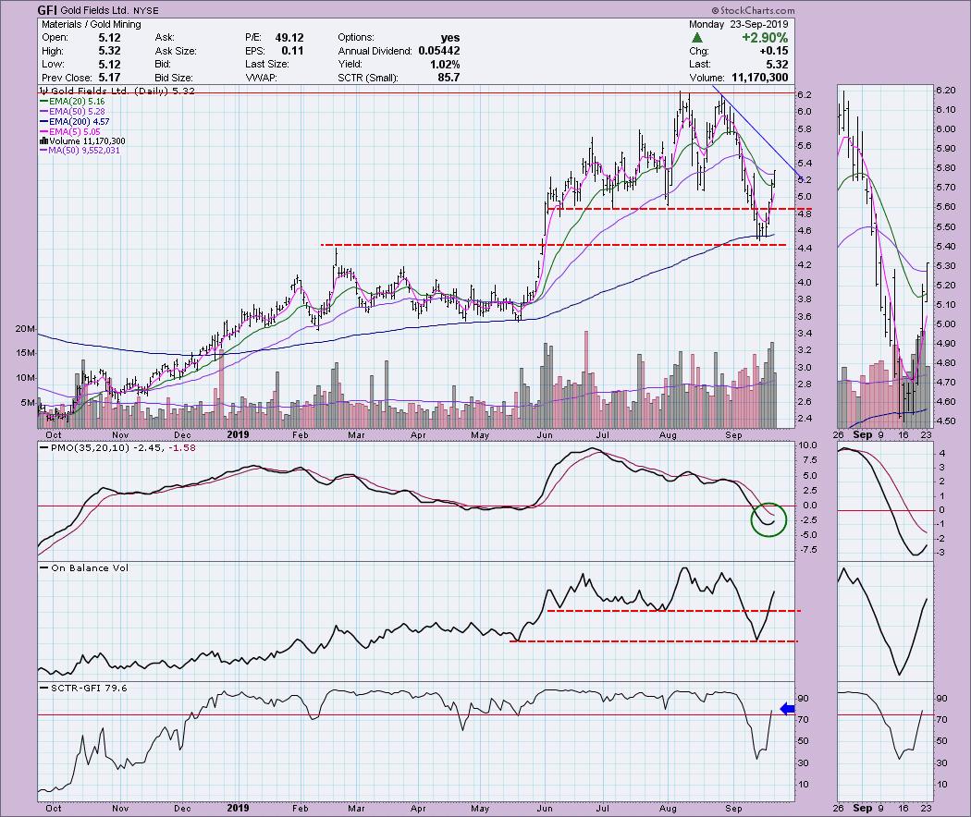Screen dimensions: 971x817
Task: Click the EPS value 0.11
Action: click(x=292, y=51)
